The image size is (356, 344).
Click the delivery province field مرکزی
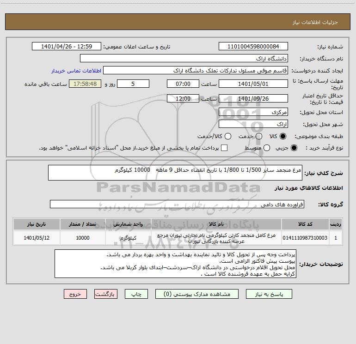253,112
